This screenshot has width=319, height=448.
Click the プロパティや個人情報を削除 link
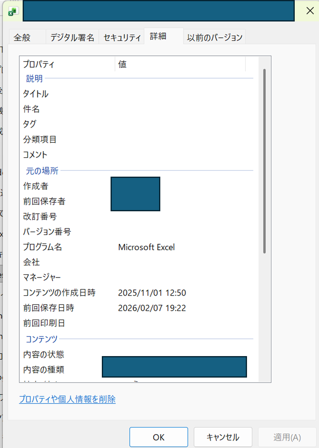(x=67, y=399)
